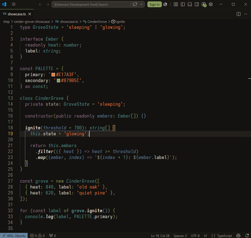The height and width of the screenshot is (238, 251).
Task: Click the gray hexagon icon next to Sign In
Action: pos(165,4)
